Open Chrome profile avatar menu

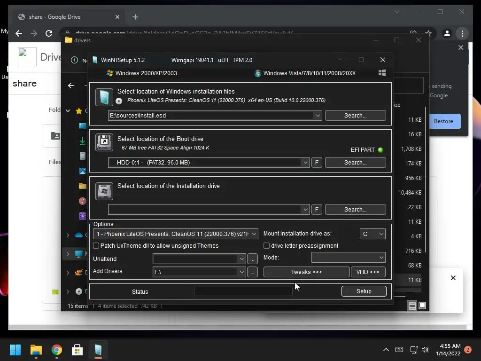[x=447, y=33]
